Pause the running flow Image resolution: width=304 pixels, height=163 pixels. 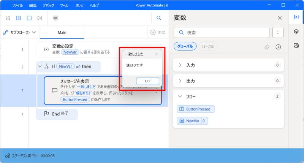(19, 18)
